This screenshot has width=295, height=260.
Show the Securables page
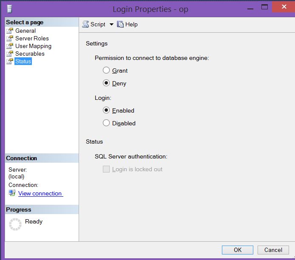coord(30,54)
